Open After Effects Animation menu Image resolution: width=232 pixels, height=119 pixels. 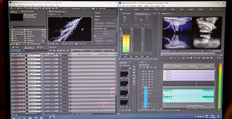click(x=40, y=6)
